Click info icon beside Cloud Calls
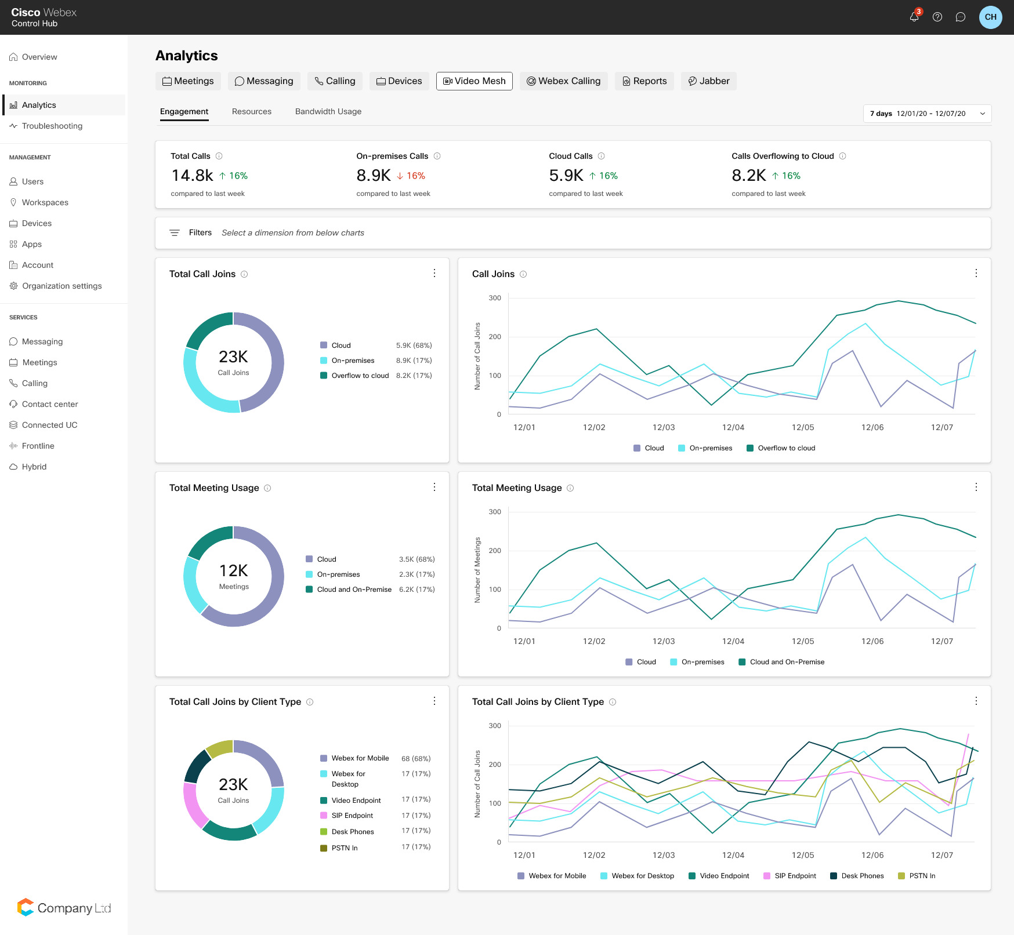This screenshot has width=1014, height=935. point(602,156)
